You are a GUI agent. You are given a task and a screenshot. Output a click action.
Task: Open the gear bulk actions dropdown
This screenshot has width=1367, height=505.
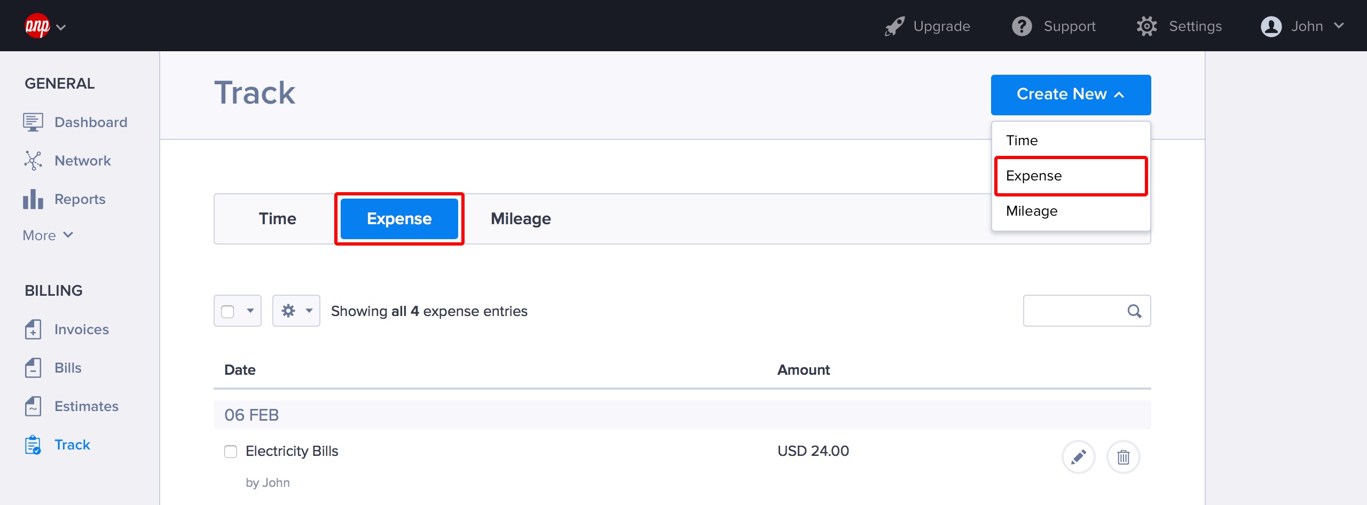[x=296, y=311]
